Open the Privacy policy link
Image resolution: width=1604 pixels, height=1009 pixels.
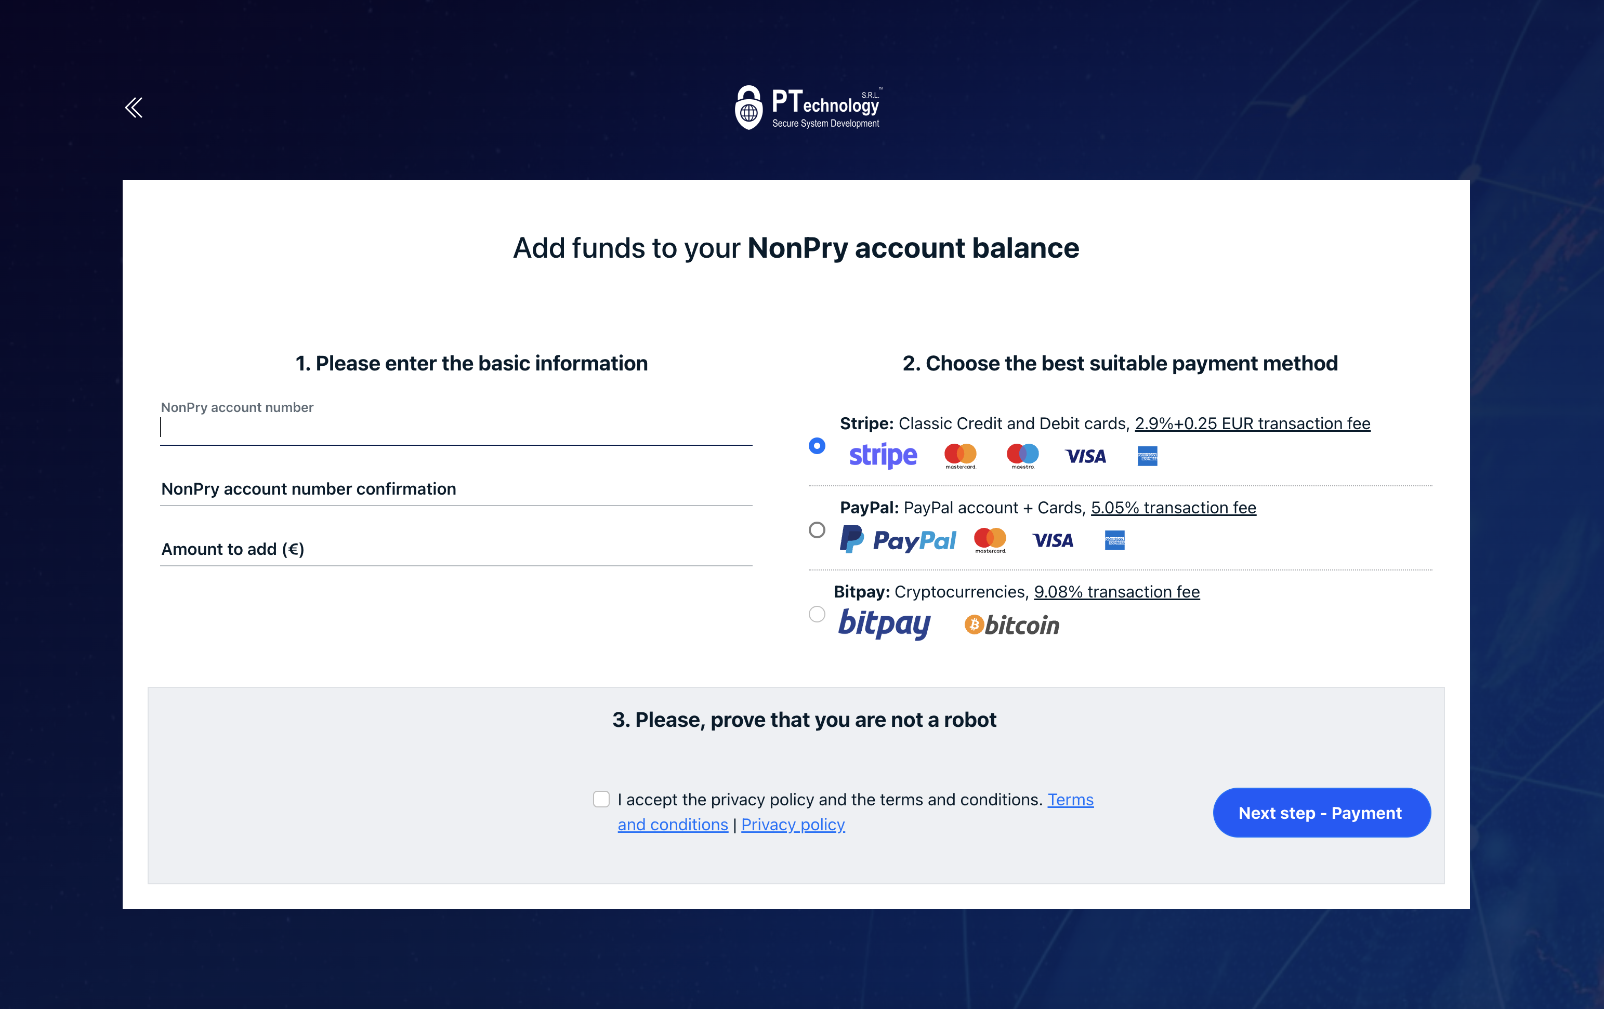793,825
